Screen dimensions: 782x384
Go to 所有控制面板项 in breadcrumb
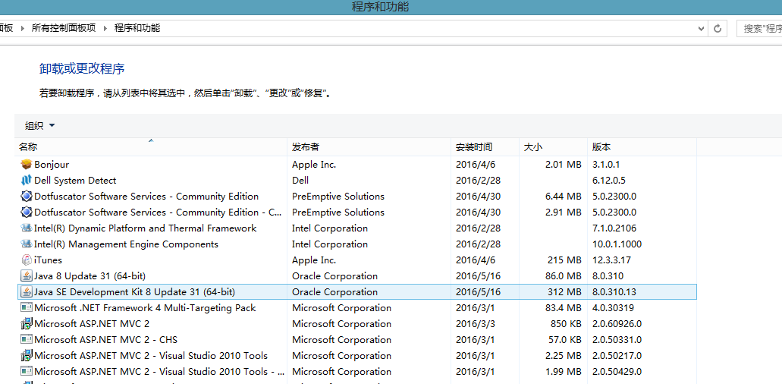64,28
